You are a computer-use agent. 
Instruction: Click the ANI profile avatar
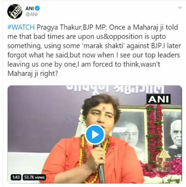tap(15, 12)
